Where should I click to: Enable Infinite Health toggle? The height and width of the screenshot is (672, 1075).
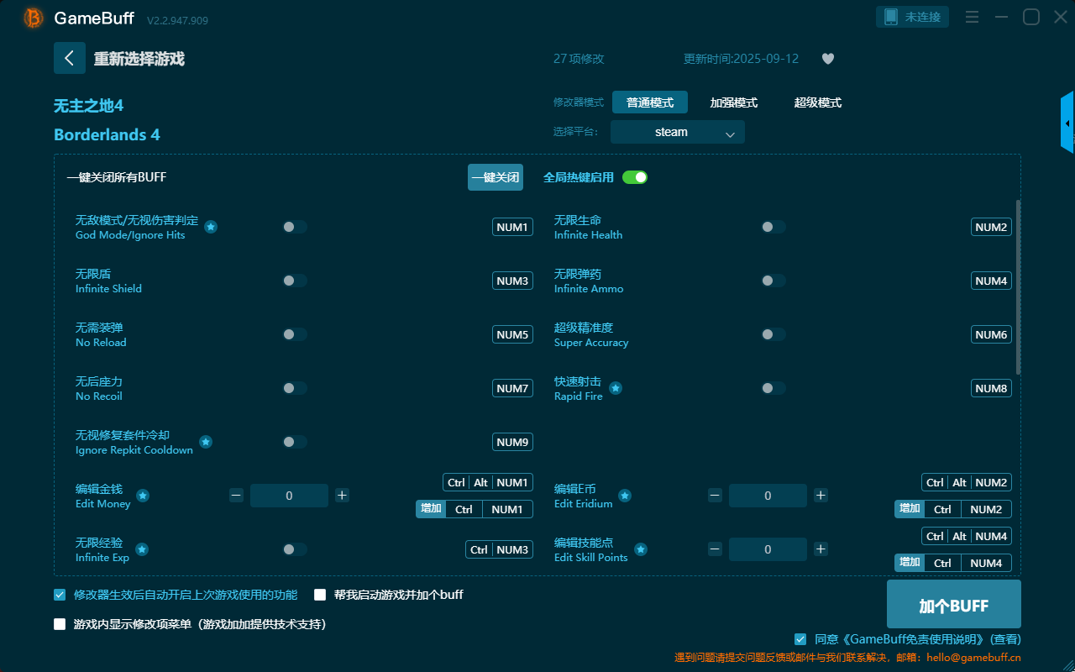[773, 227]
